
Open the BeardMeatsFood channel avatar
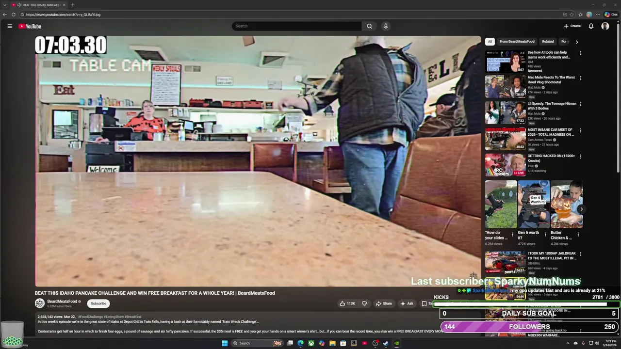pyautogui.click(x=40, y=303)
